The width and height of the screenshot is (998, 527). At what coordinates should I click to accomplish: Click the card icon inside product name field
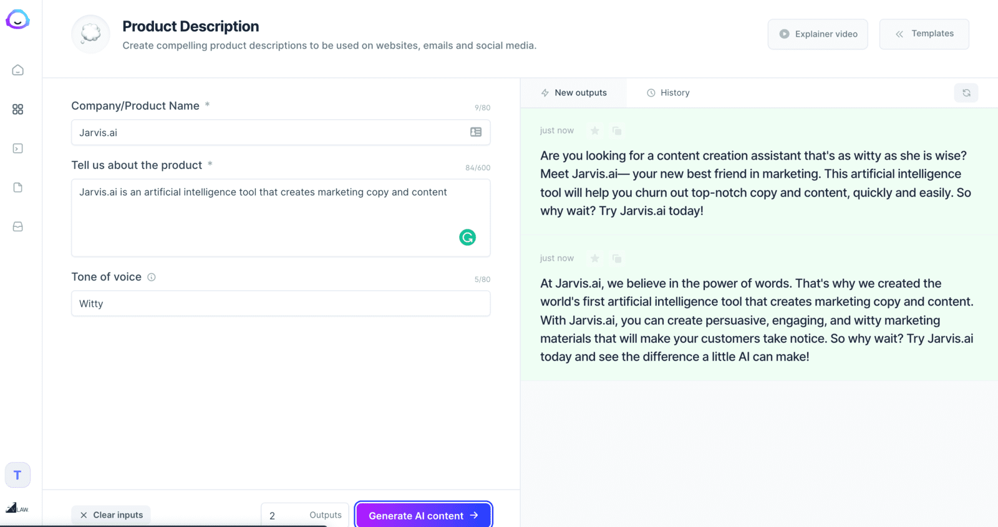tap(476, 132)
